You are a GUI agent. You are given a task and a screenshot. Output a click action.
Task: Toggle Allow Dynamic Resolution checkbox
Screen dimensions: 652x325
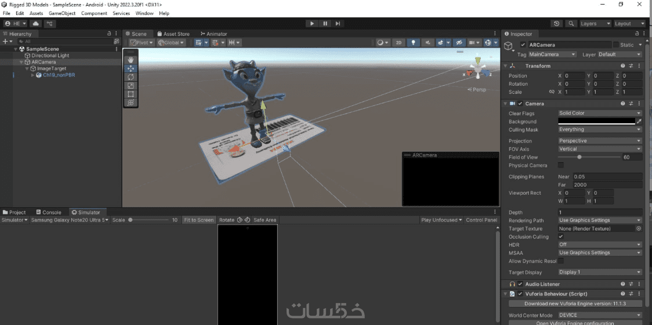click(561, 261)
